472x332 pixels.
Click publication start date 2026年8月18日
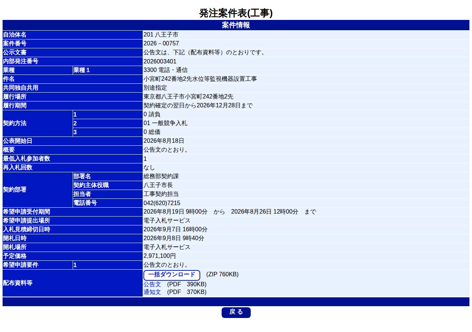pos(164,141)
